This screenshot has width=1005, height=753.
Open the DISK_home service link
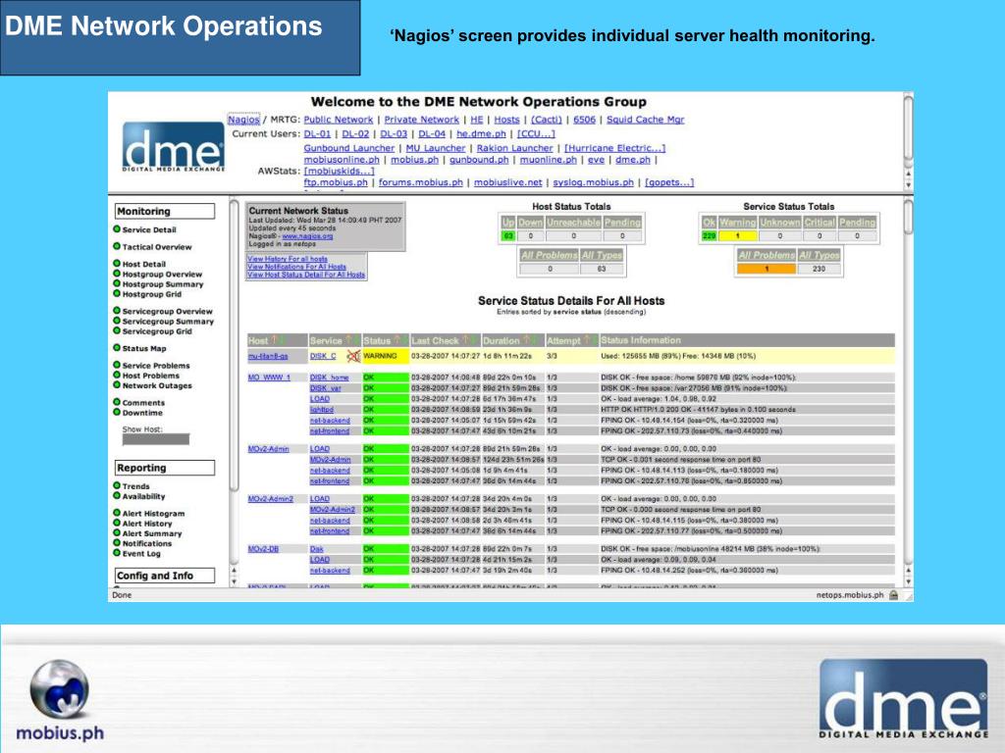330,377
